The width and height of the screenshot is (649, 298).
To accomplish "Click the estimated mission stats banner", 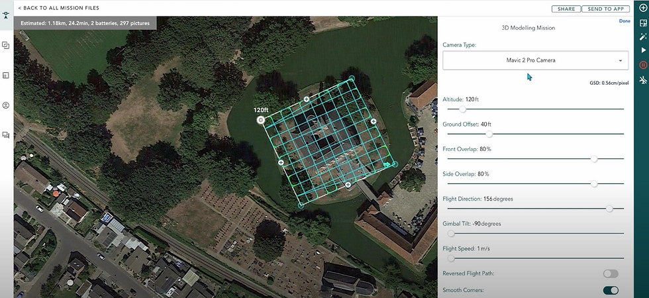I will tap(85, 23).
